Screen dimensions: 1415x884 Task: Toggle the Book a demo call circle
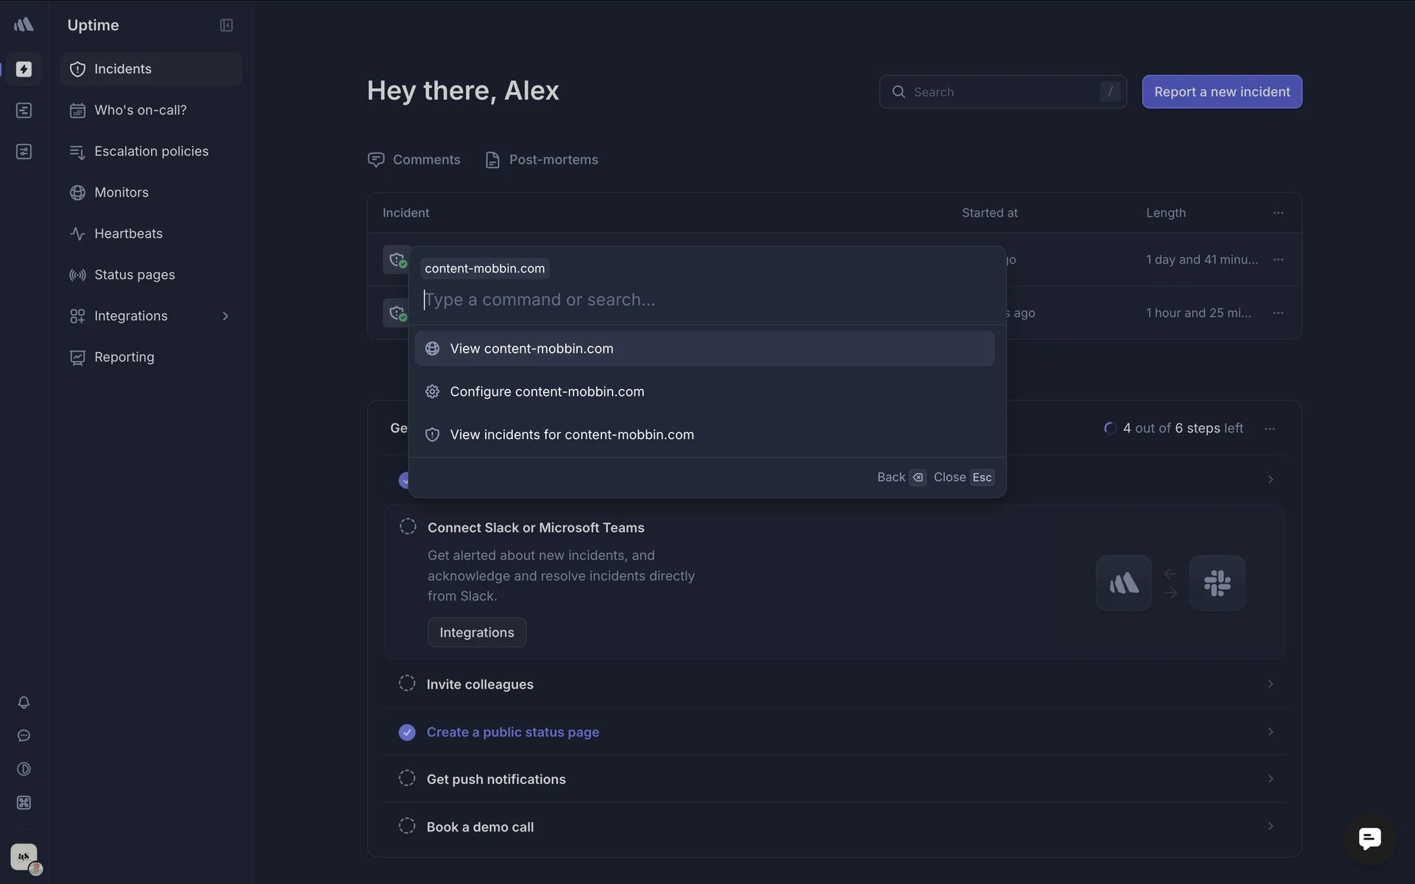pyautogui.click(x=407, y=827)
